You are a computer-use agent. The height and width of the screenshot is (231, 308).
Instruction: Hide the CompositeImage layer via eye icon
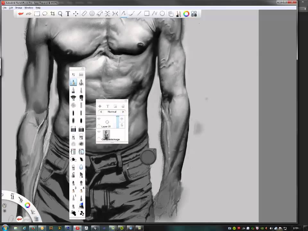coord(99,132)
